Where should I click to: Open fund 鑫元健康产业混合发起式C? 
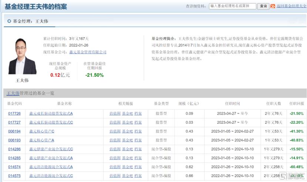point(51,149)
